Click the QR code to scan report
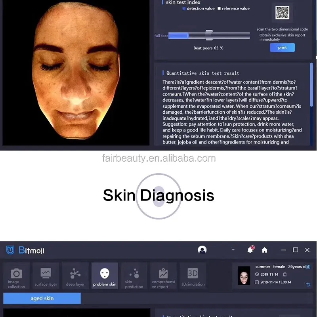This screenshot has width=317, height=317. point(283,12)
